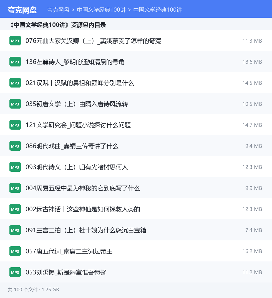Screen dimensions: 272x298
Task: Click the MP3 icon for 053刘禹锡
Action: 15,272
